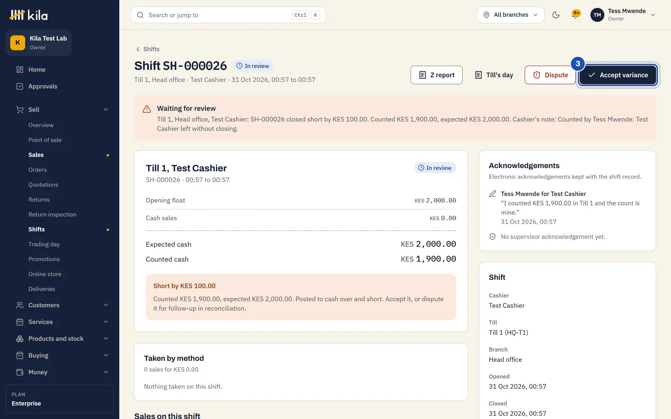The height and width of the screenshot is (419, 671).
Task: Expand the Products and stock chevron
Action: click(x=106, y=338)
